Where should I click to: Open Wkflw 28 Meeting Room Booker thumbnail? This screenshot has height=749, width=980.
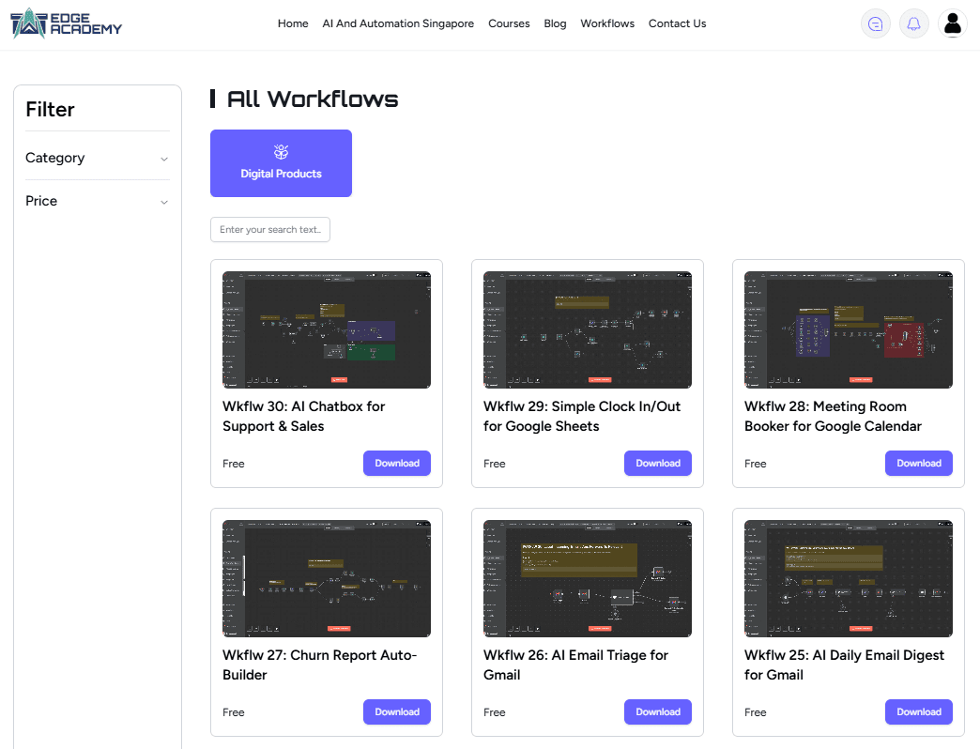pyautogui.click(x=849, y=330)
